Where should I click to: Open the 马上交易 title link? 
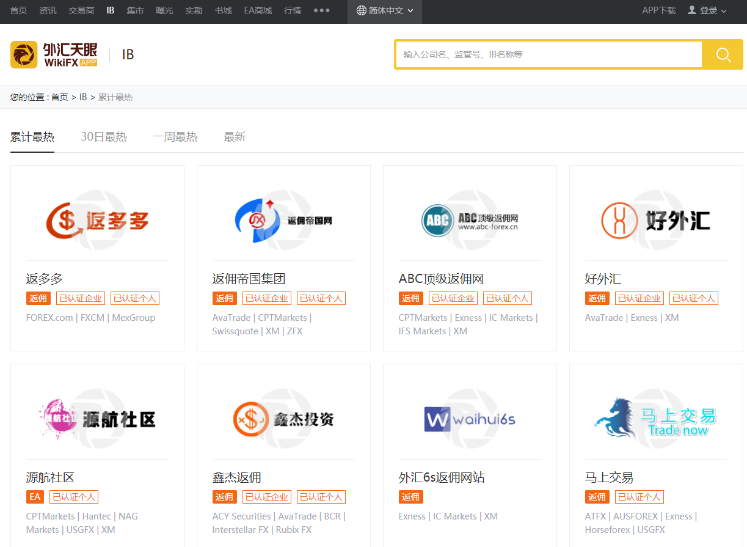click(609, 478)
